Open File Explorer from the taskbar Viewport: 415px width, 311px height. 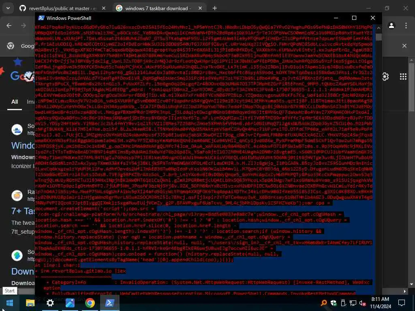(30, 303)
